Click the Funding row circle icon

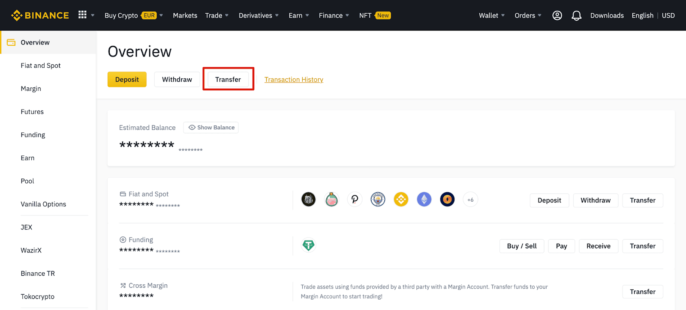(x=123, y=240)
